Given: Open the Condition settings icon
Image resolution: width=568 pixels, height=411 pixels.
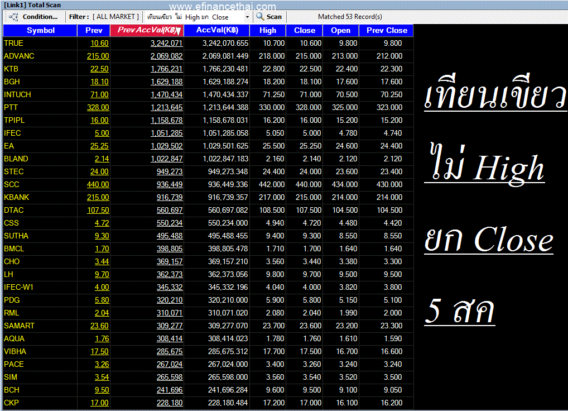Looking at the screenshot, I should coord(13,17).
